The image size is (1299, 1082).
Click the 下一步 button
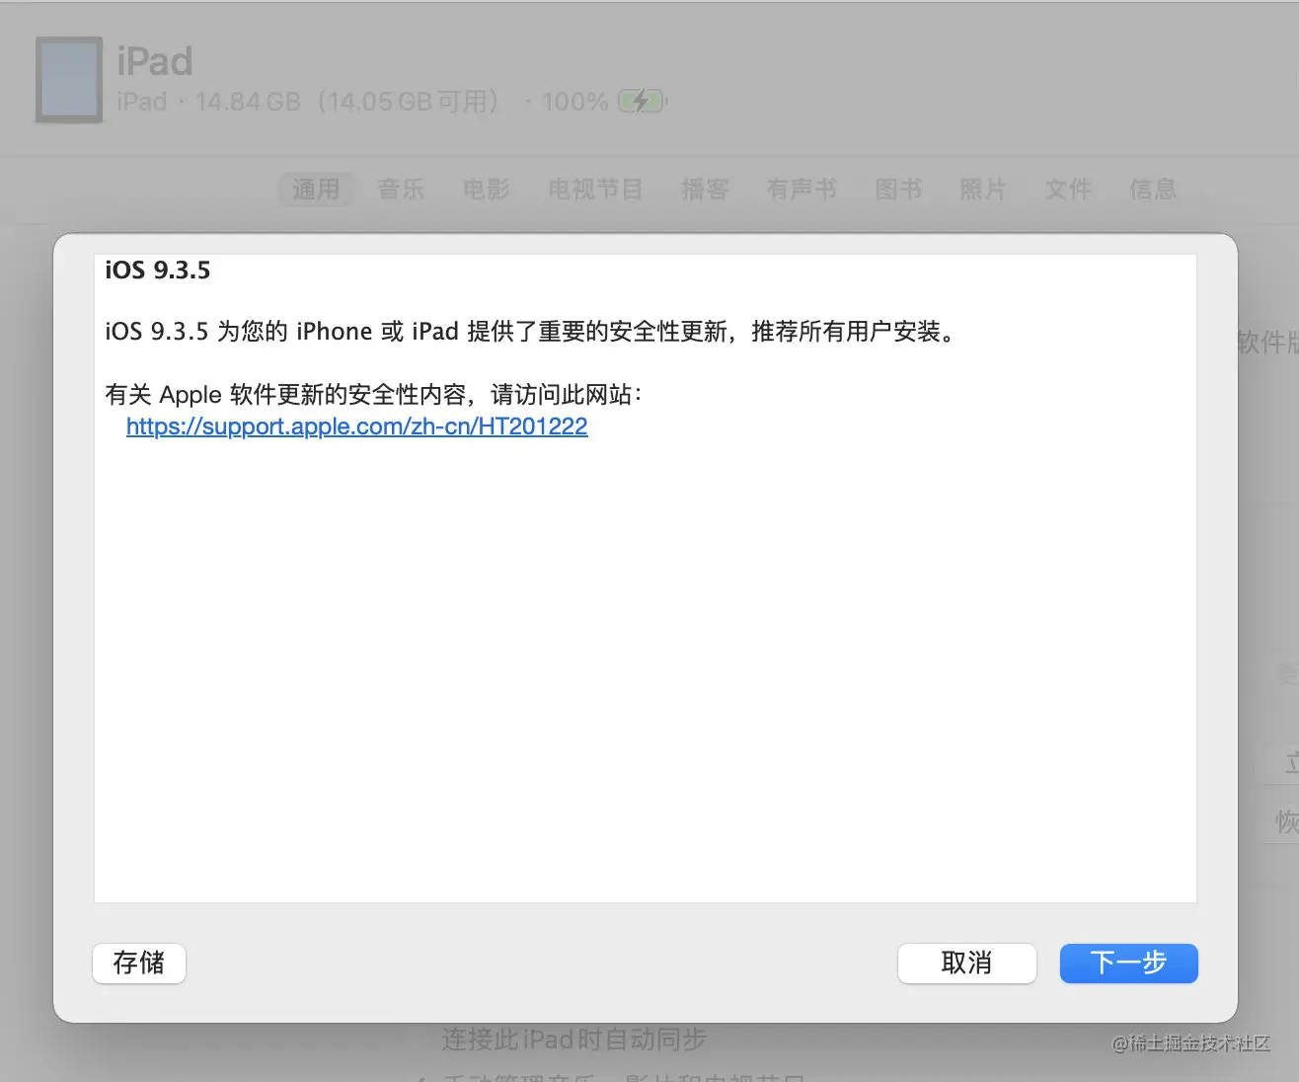1128,963
